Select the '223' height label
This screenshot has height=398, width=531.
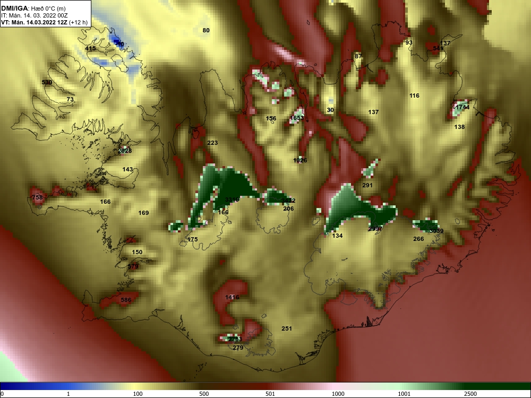(x=212, y=143)
